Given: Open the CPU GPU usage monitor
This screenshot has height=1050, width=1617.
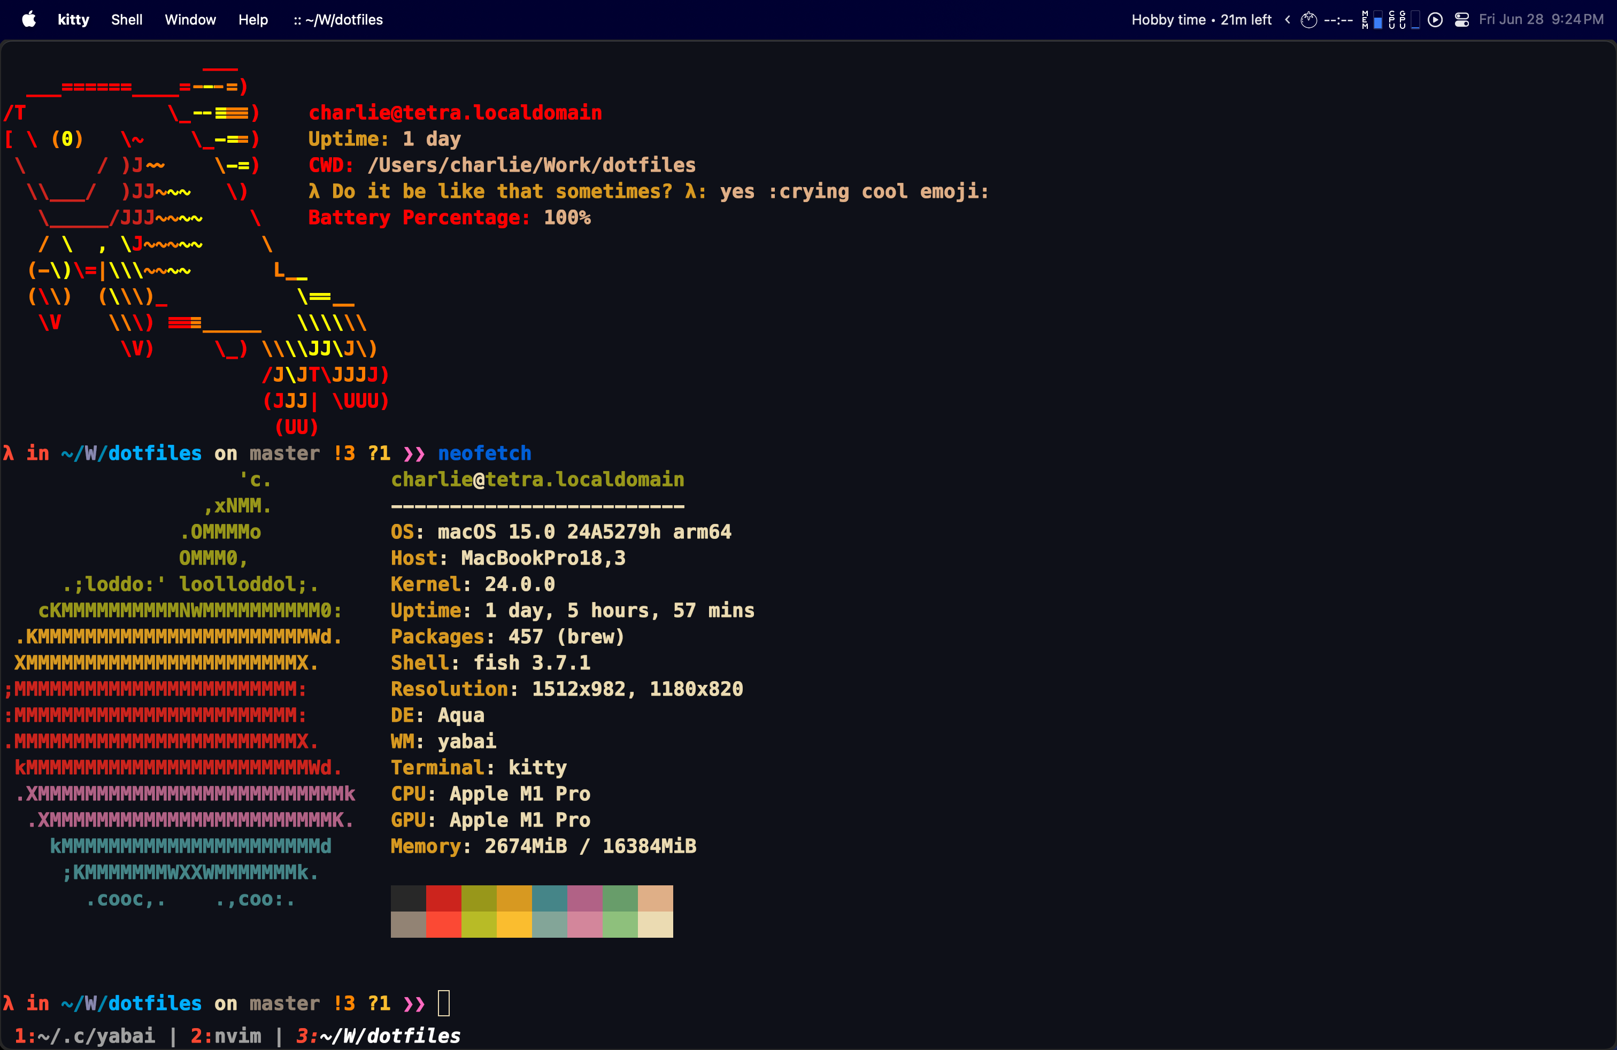Looking at the screenshot, I should click(1404, 20).
